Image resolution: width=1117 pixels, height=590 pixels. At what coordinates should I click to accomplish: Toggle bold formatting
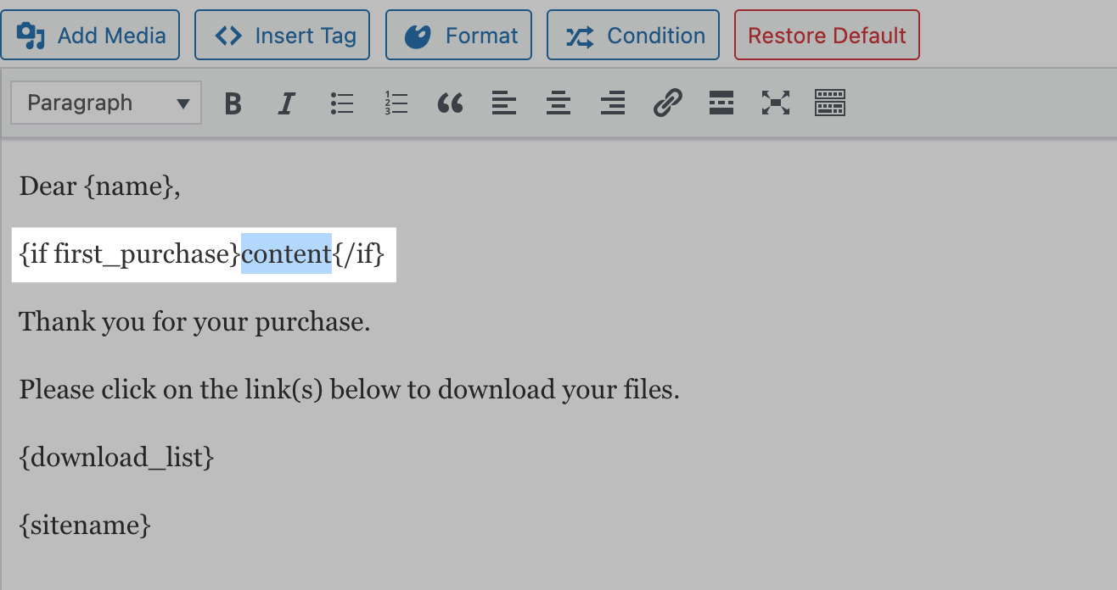(233, 103)
